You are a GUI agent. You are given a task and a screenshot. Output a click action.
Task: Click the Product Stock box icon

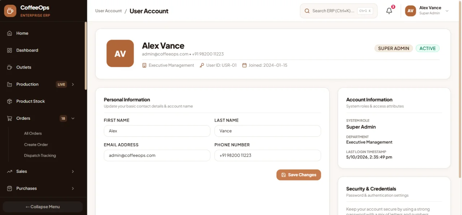(10, 101)
